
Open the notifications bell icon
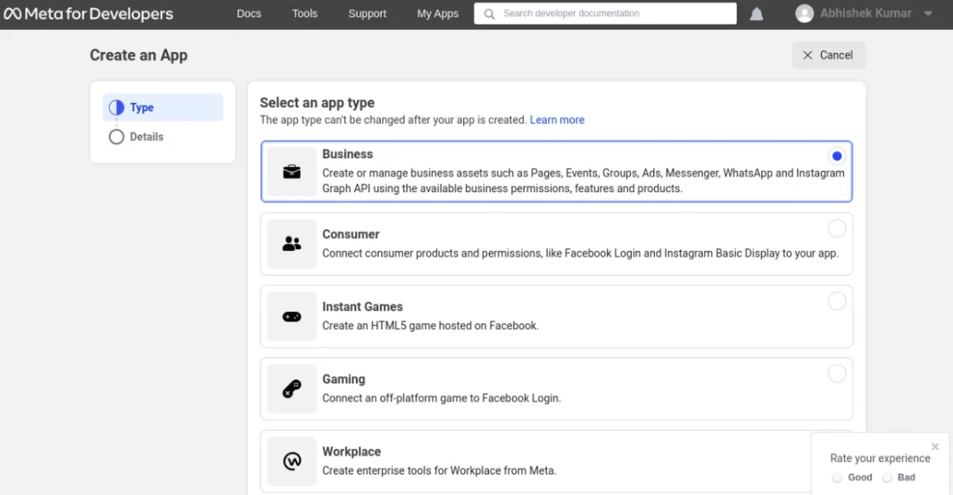pos(756,14)
